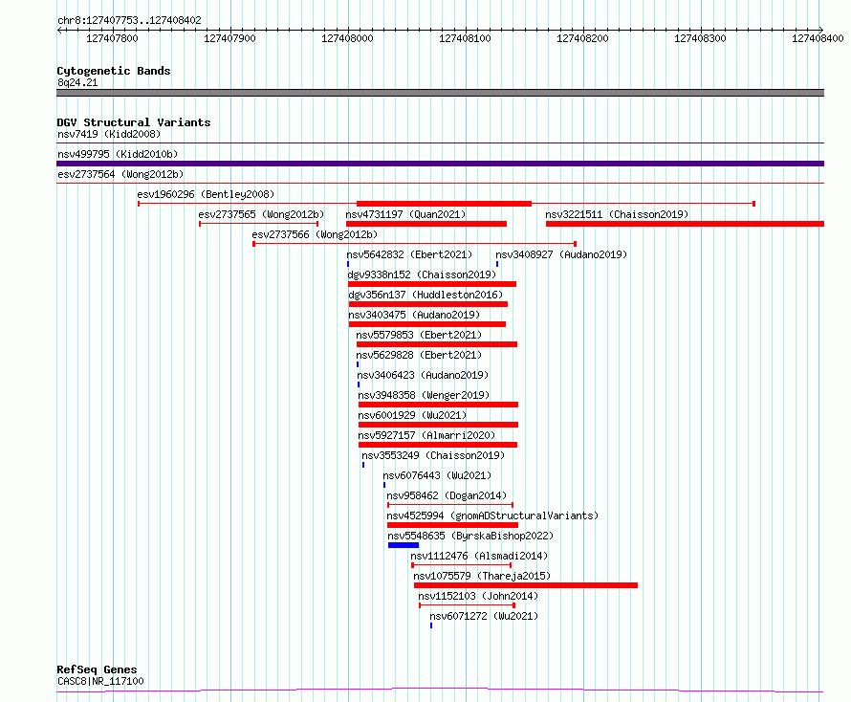Click ruler position 127408300

point(700,38)
